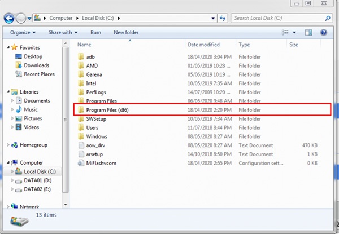Click the adb folder icon

[81, 57]
